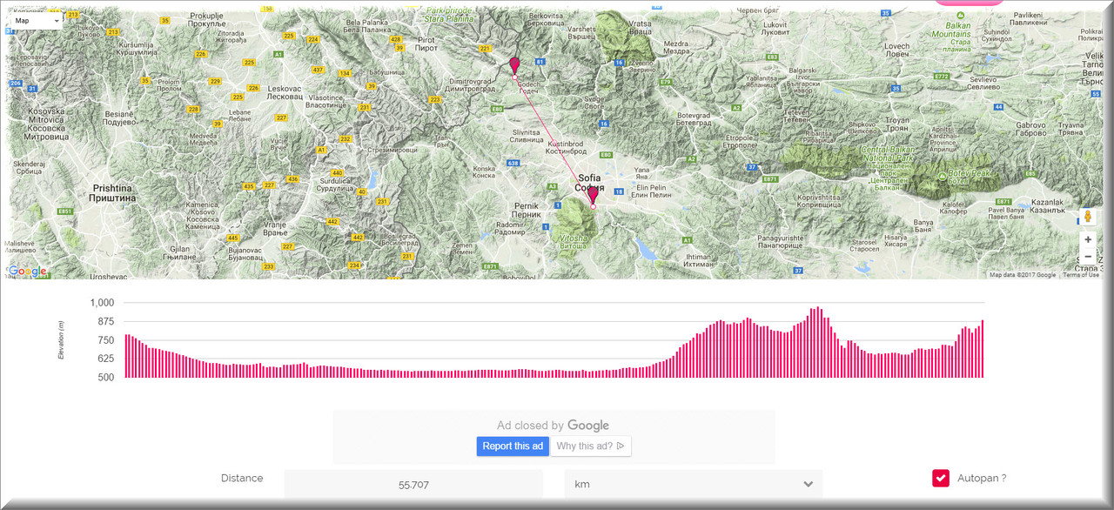Click the Vitosha mountain label
The height and width of the screenshot is (510, 1114).
pyautogui.click(x=573, y=242)
